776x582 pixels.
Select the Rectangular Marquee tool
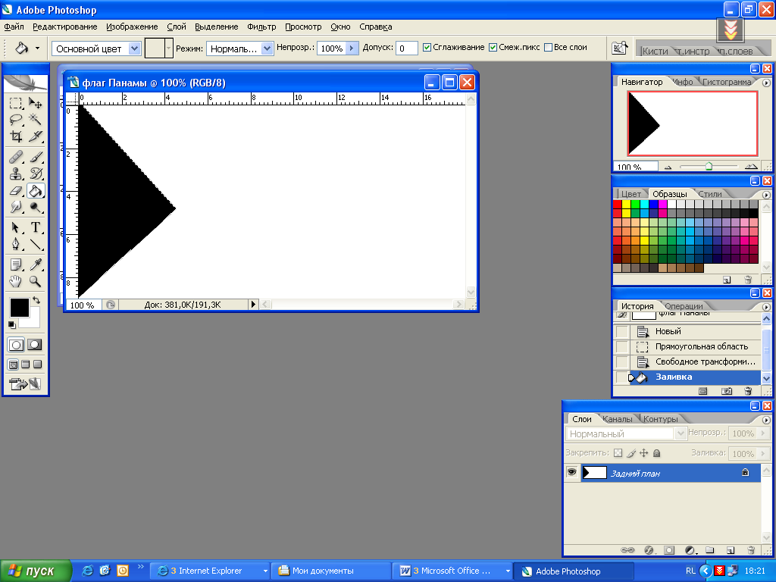pos(16,103)
